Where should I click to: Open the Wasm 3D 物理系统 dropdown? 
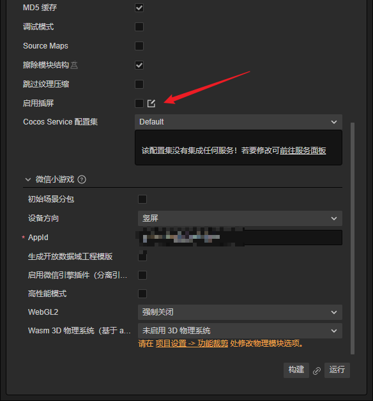tap(240, 331)
